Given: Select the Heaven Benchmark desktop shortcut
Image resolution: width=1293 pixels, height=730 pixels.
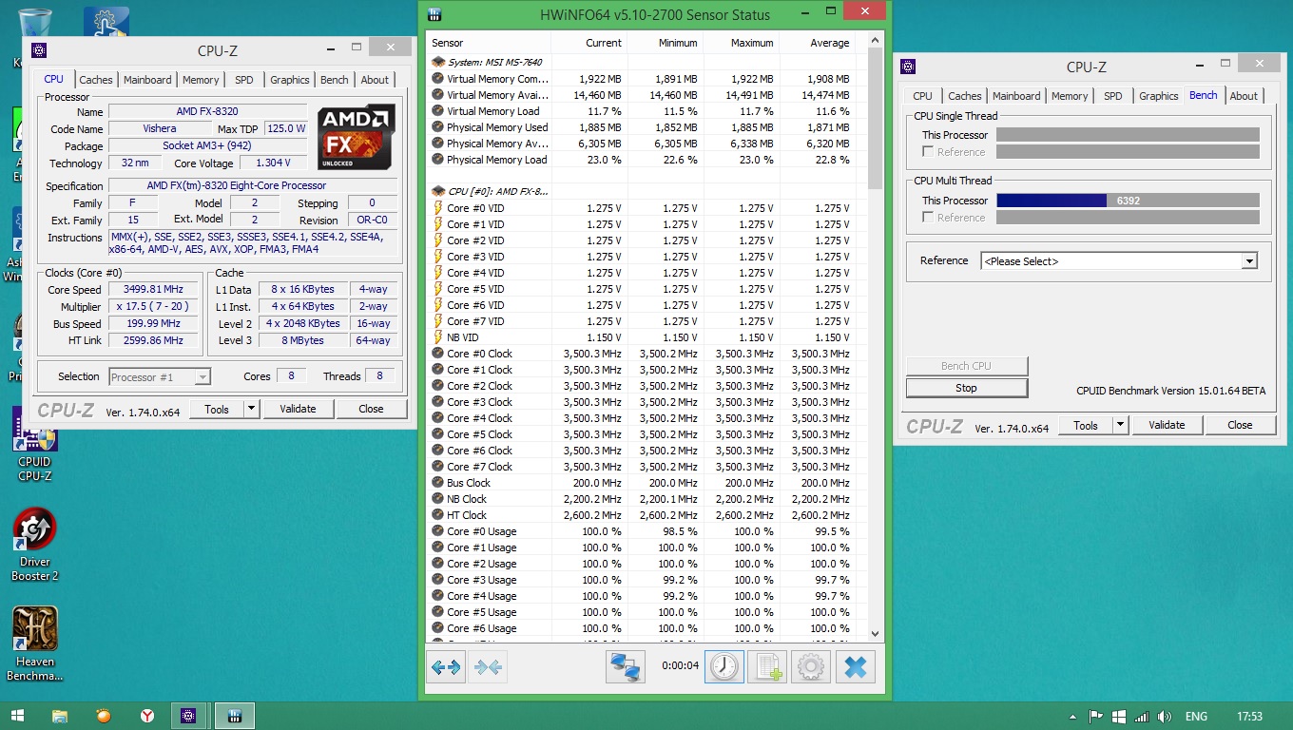Looking at the screenshot, I should click(x=35, y=644).
